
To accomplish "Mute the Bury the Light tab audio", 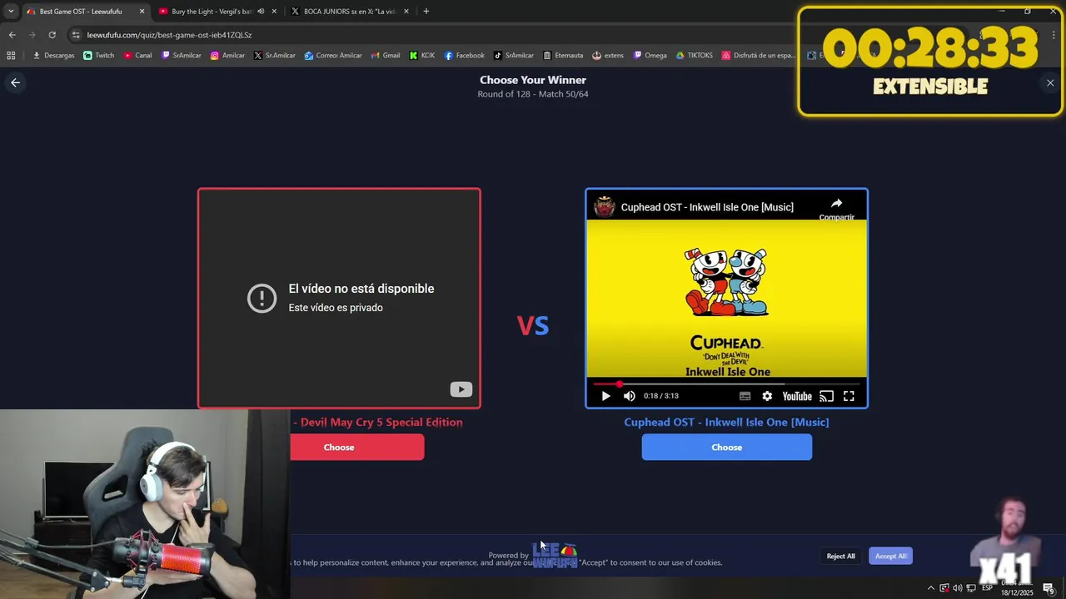I will click(x=261, y=12).
